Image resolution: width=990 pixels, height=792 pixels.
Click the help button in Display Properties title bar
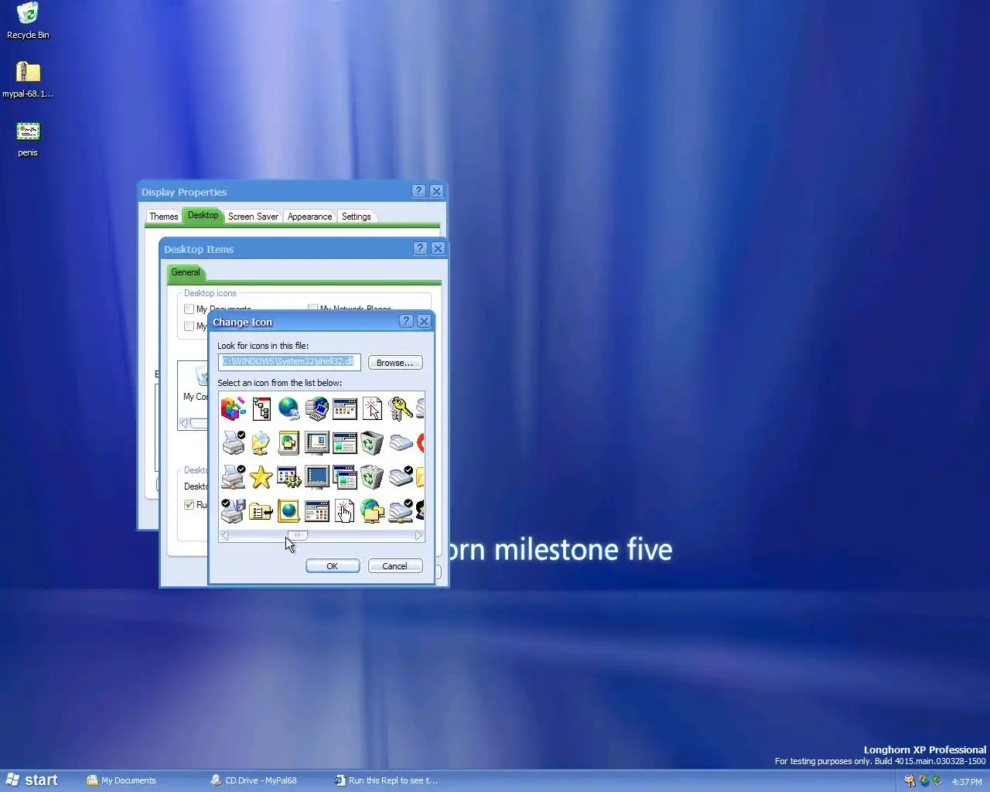point(418,191)
